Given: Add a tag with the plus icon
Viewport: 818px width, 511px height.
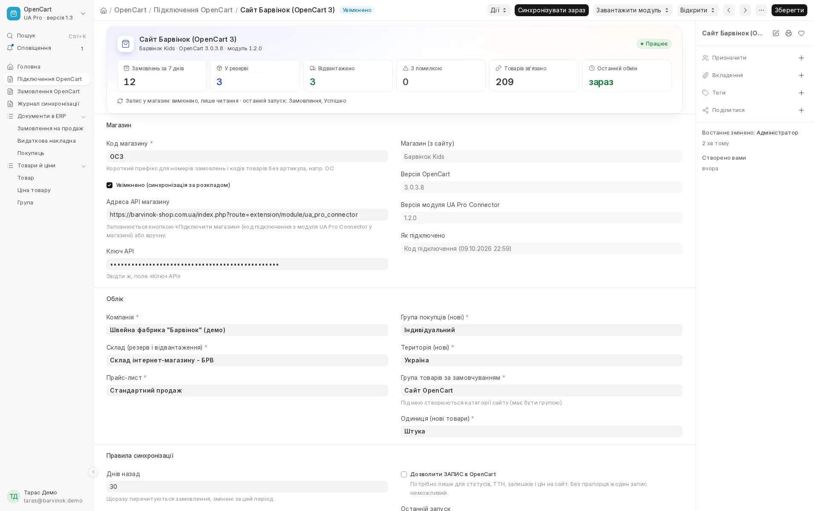Looking at the screenshot, I should point(801,93).
